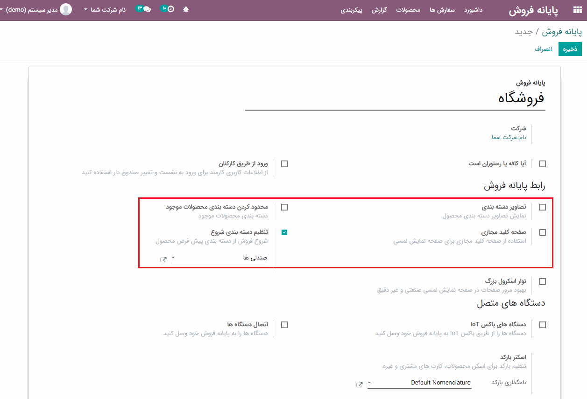
Task: Click the debug bug icon
Action: (186, 9)
